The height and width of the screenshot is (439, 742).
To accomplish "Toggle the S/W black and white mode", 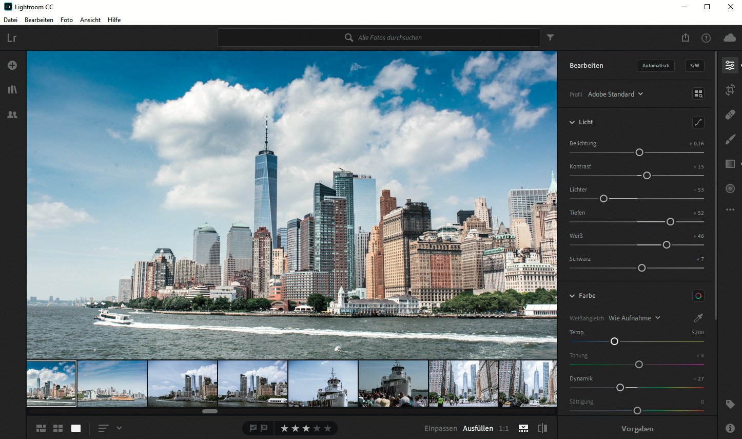I will coord(694,66).
